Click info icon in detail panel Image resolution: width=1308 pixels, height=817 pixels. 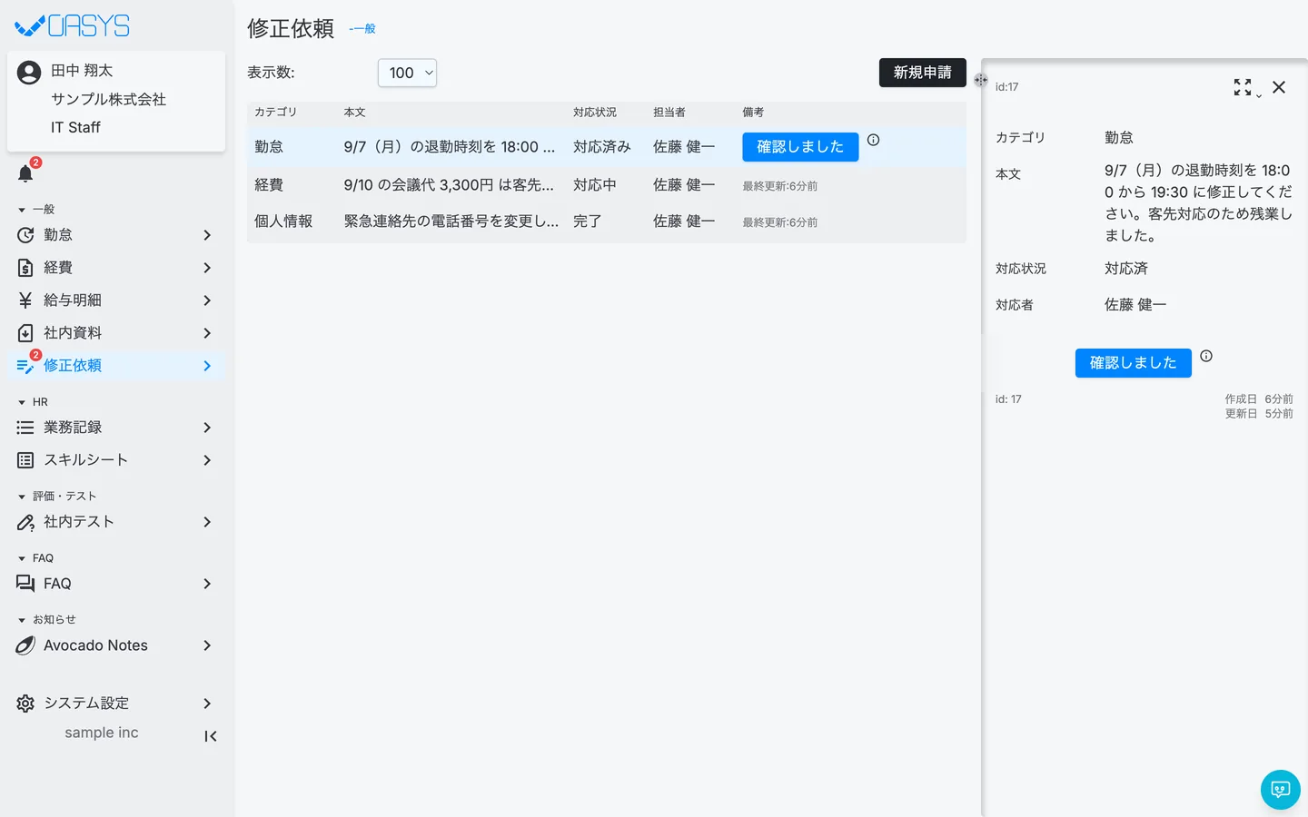1206,356
